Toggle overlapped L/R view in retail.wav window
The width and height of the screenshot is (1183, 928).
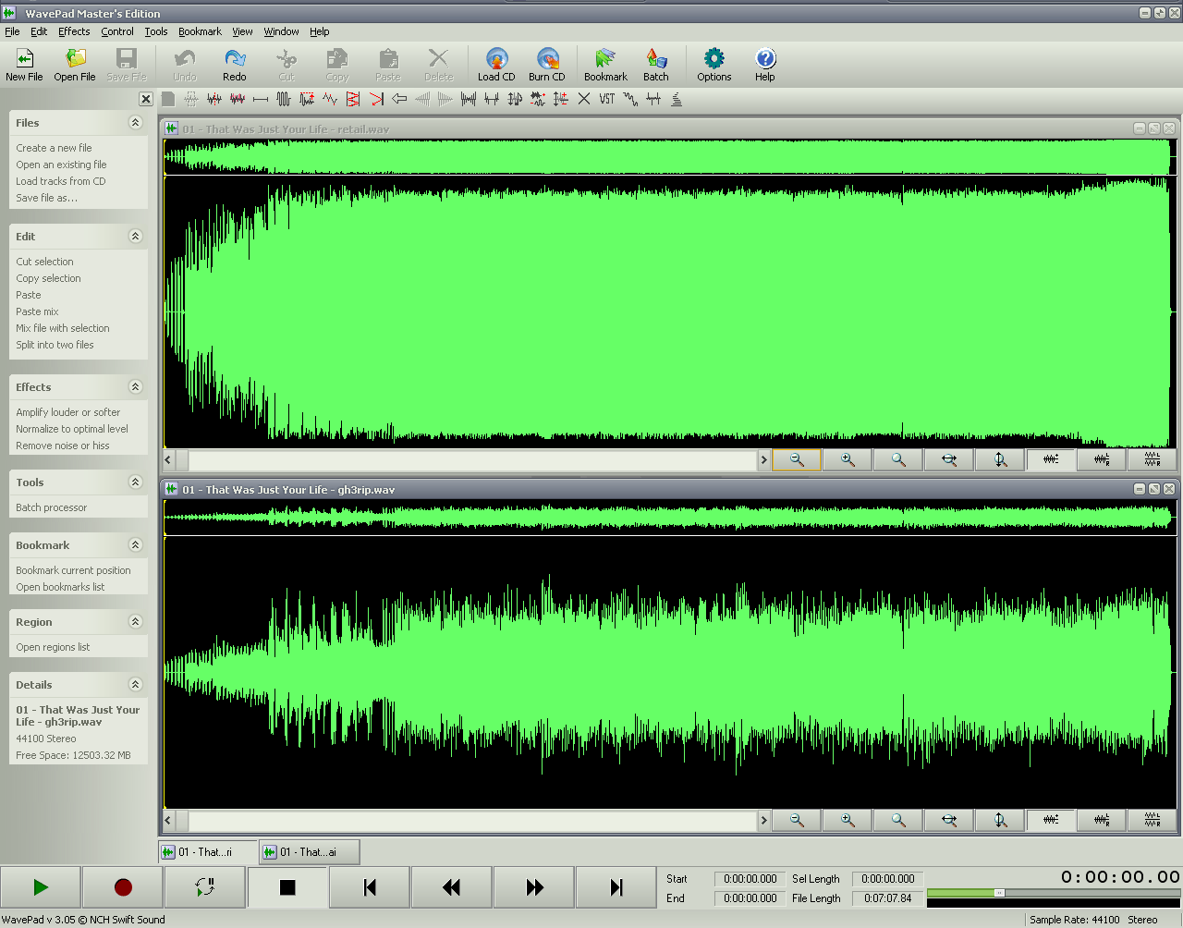[x=1102, y=459]
